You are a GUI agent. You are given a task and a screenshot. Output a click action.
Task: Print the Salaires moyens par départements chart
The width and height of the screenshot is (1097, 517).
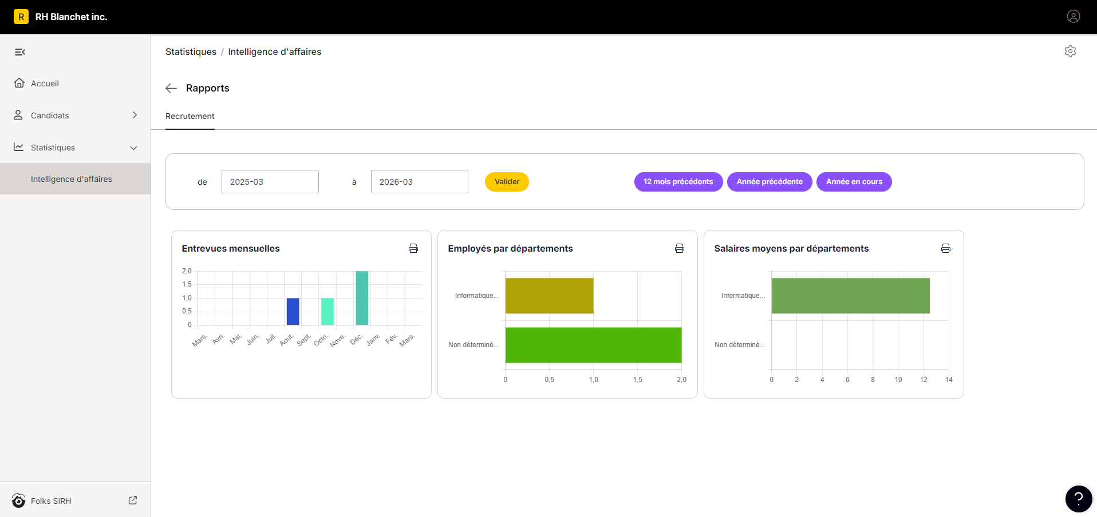(946, 248)
